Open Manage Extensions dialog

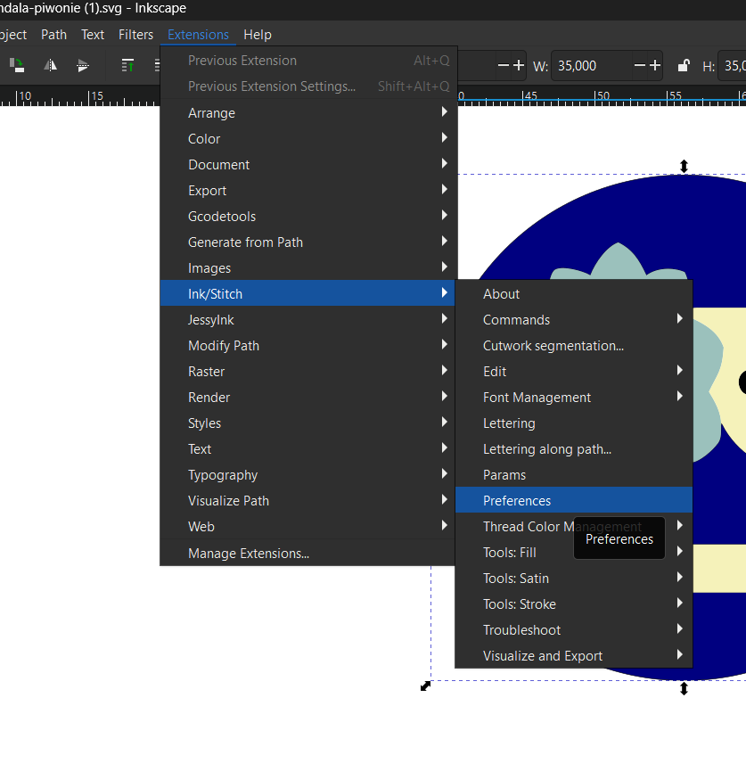click(x=307, y=554)
